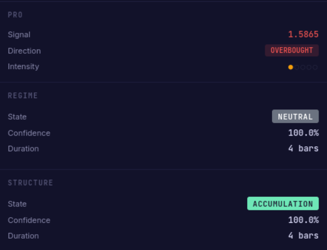This screenshot has height=250, width=327.
Task: Click the second intensity dot
Action: pos(297,67)
